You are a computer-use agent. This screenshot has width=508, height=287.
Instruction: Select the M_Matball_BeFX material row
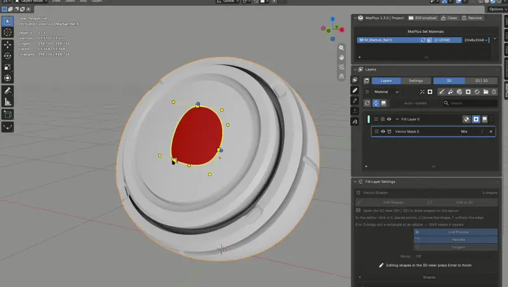pyautogui.click(x=410, y=40)
